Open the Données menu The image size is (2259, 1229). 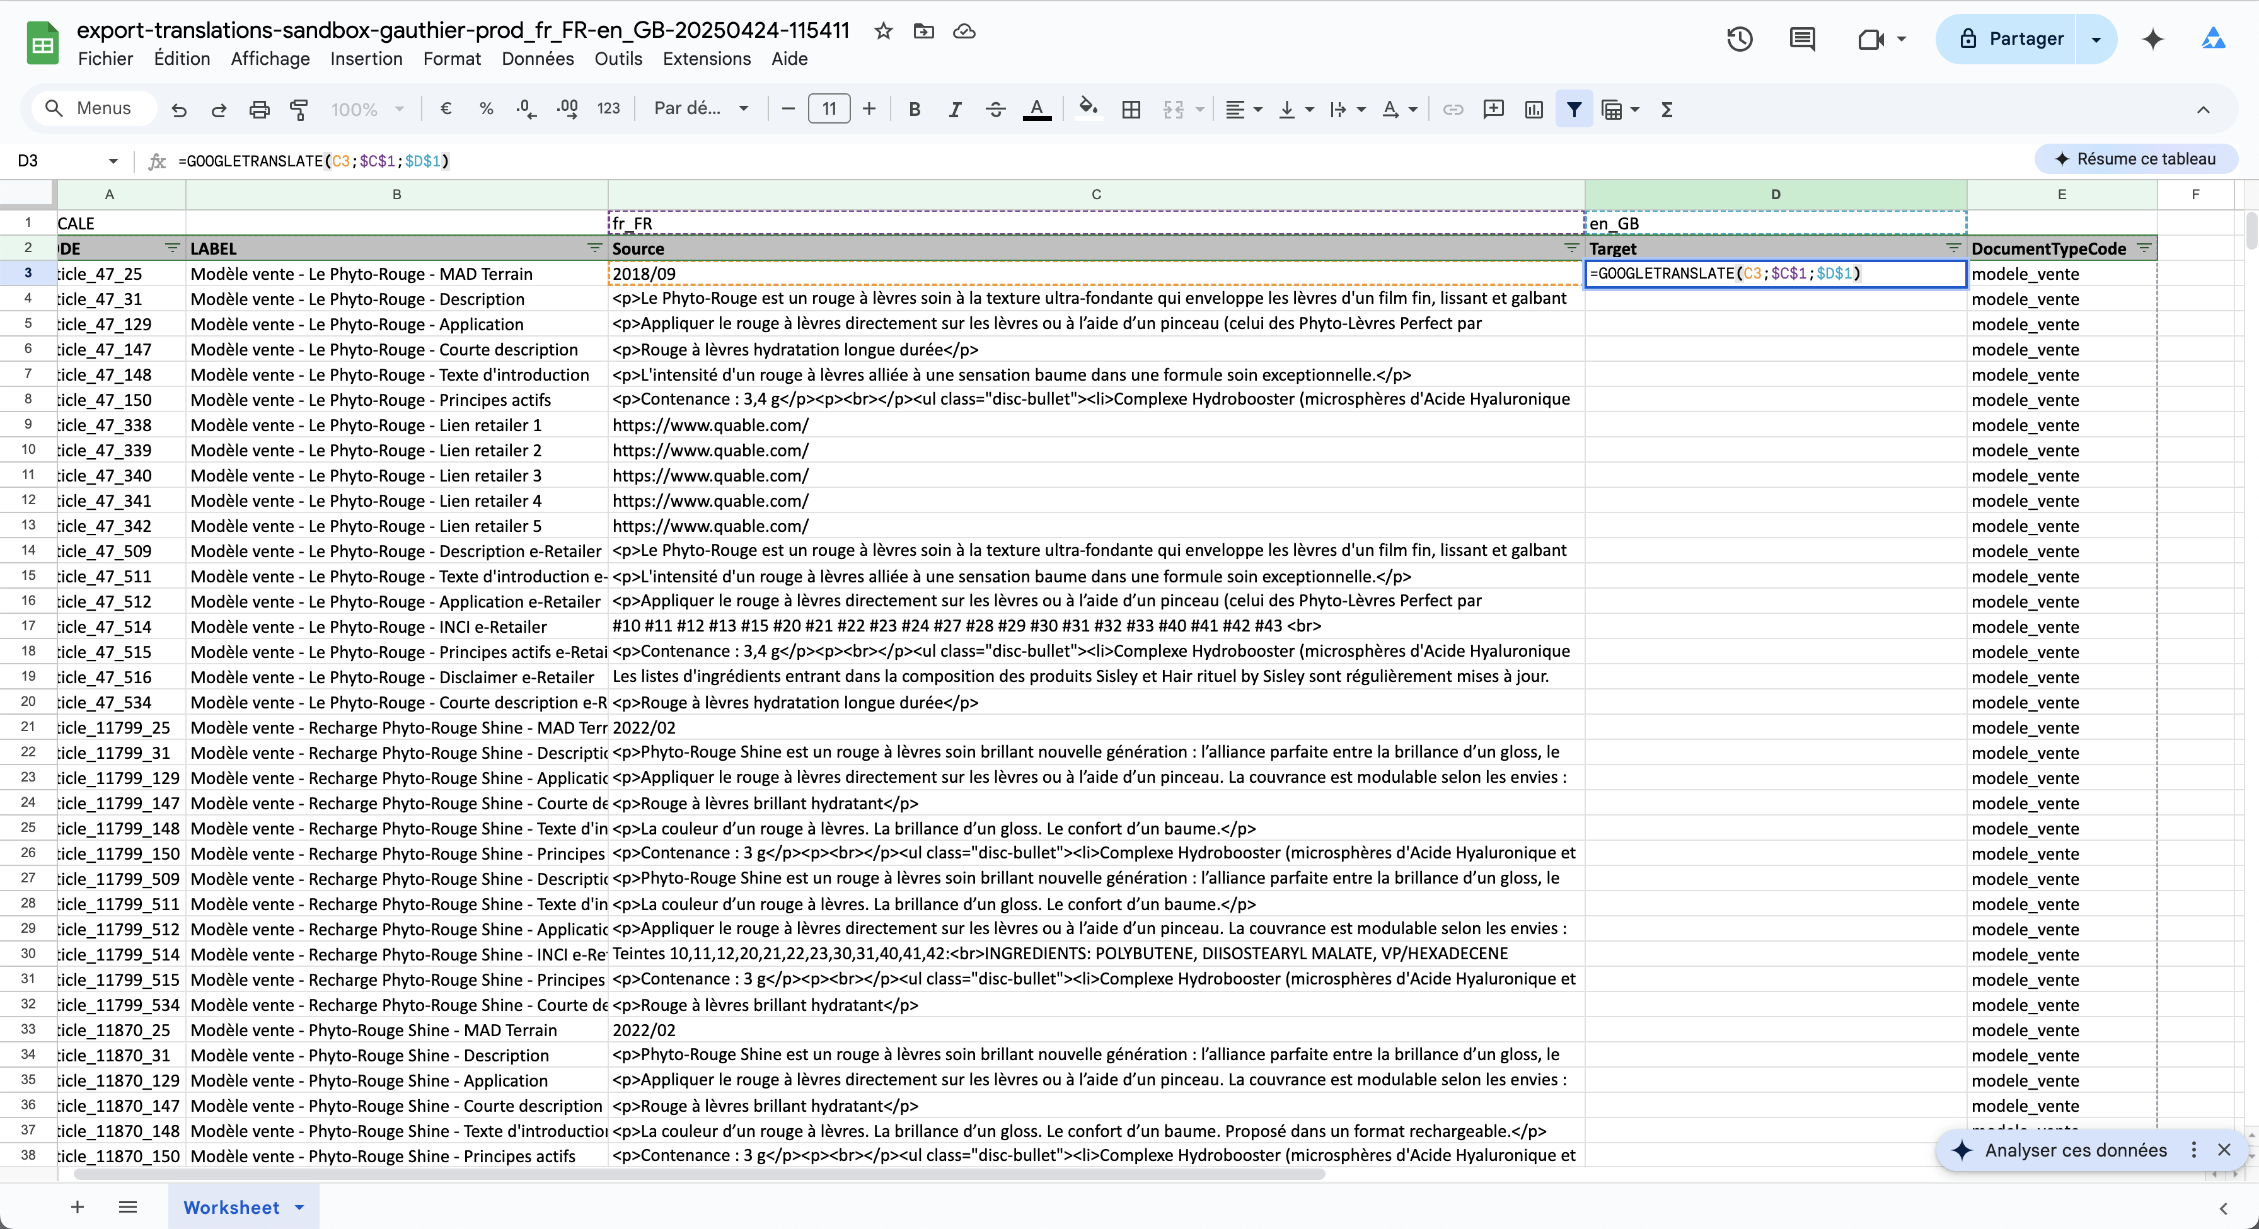click(538, 59)
